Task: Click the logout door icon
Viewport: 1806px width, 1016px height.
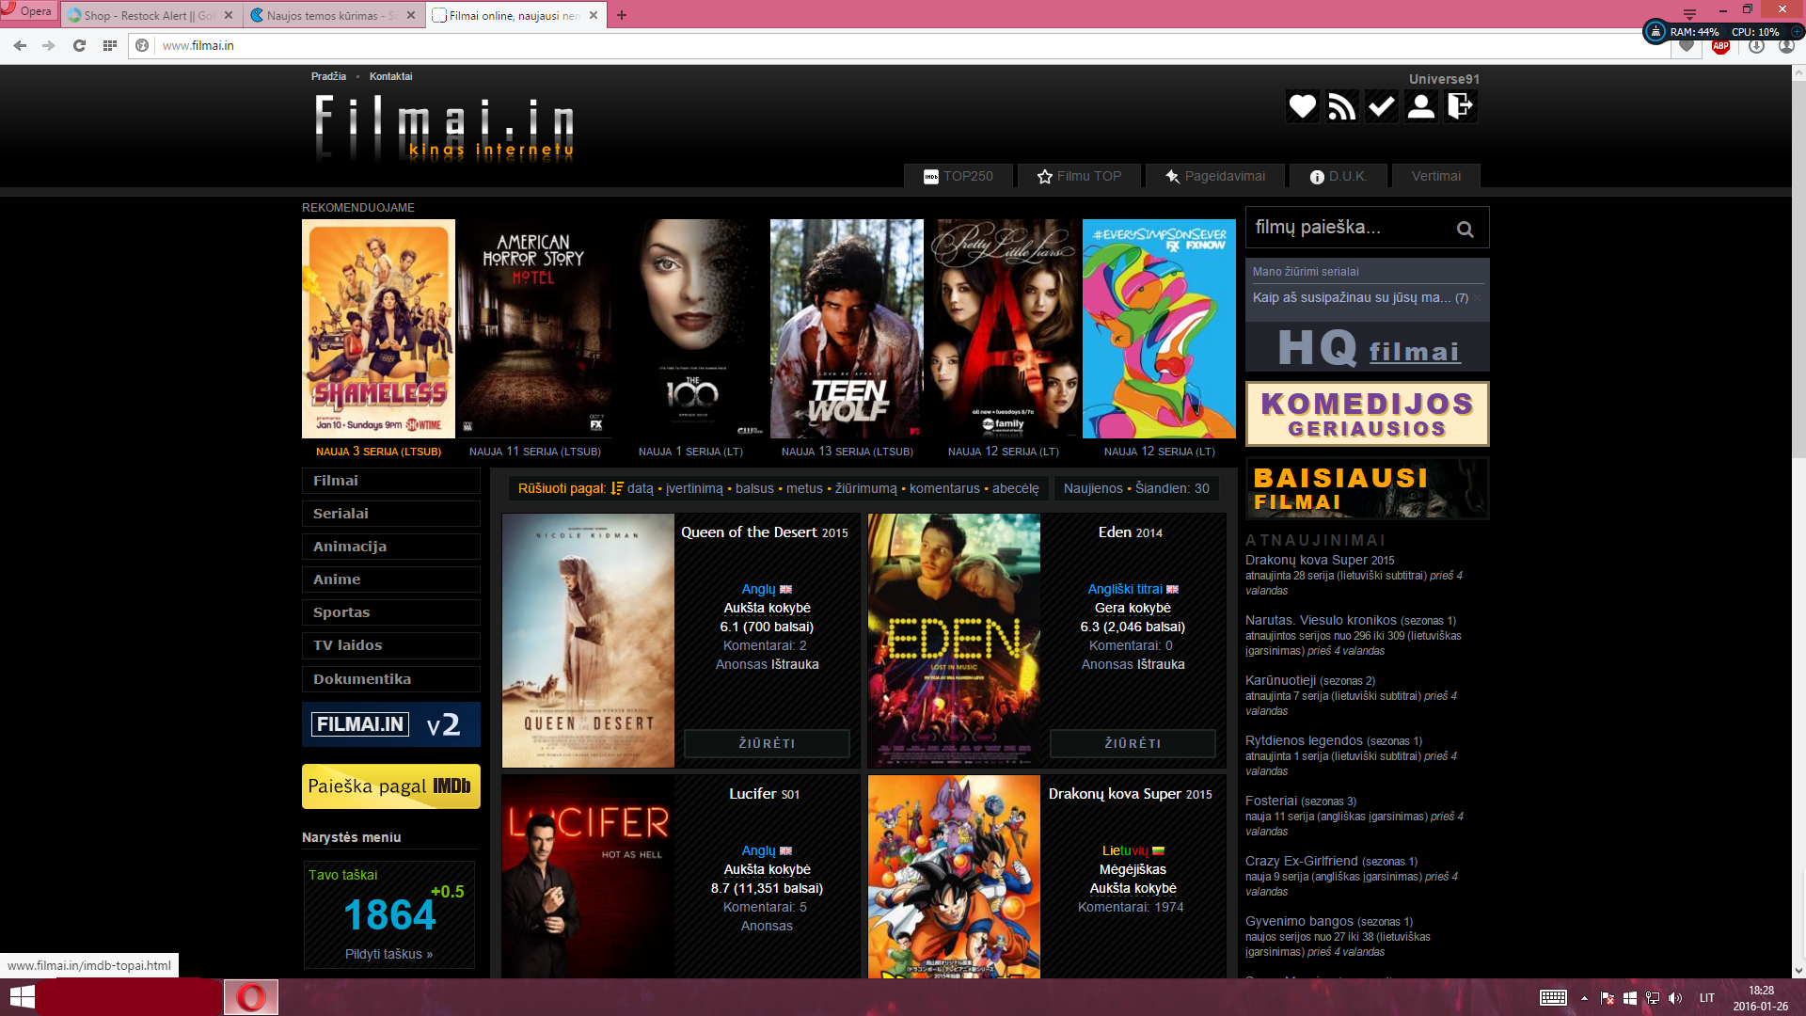Action: 1461,106
